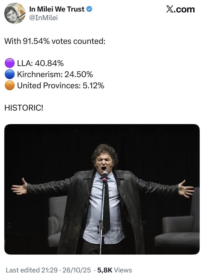Click the "Last edited" label
Screen dimensions: 204x275
pos(23,270)
